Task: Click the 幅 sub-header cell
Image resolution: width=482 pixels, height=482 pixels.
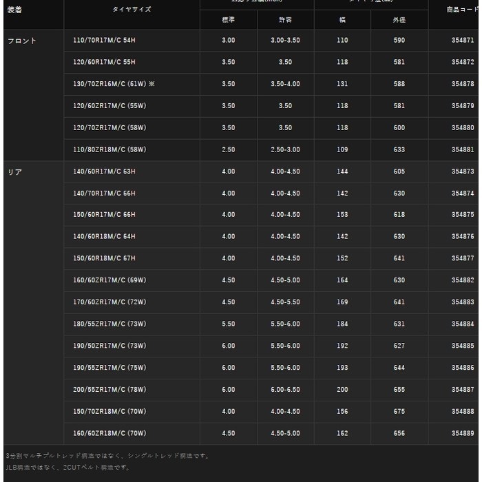Action: coord(342,20)
